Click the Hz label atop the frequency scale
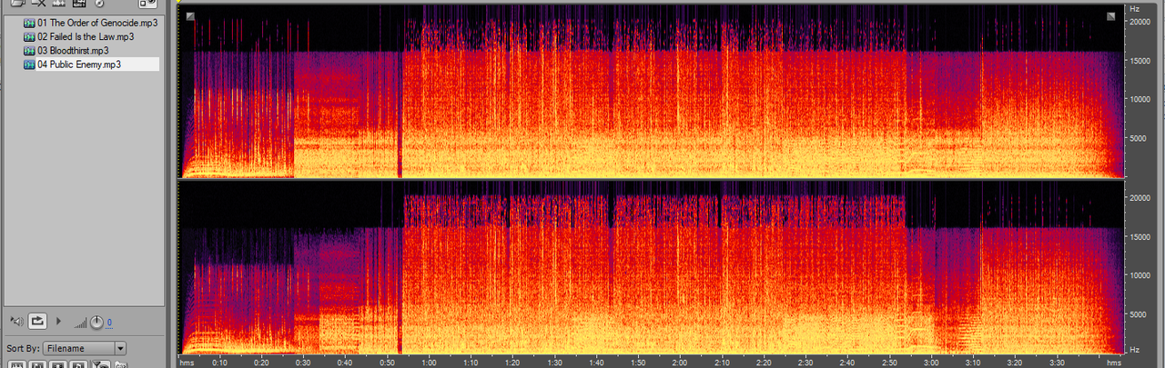The width and height of the screenshot is (1165, 368). (1135, 8)
